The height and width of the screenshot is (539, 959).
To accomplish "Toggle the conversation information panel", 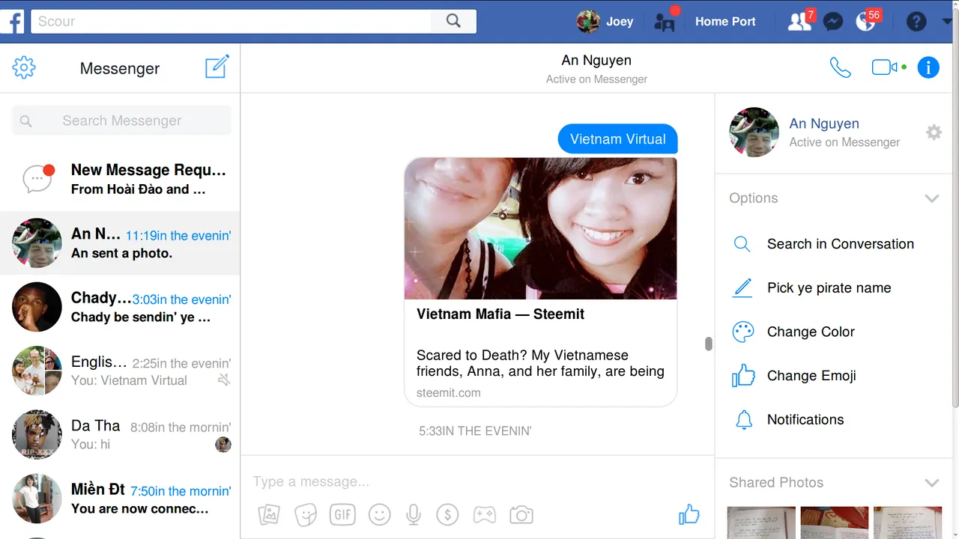I will coord(928,67).
